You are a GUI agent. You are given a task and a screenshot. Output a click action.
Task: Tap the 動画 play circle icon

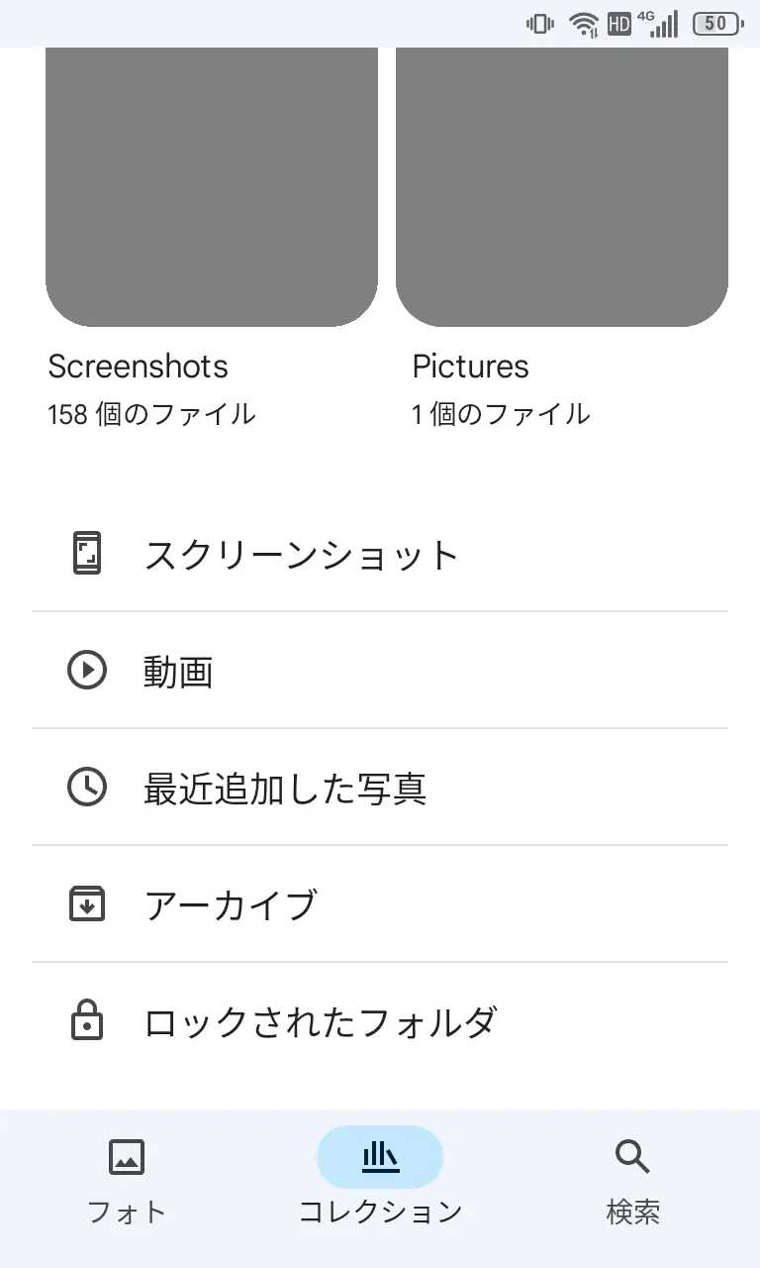(x=87, y=671)
